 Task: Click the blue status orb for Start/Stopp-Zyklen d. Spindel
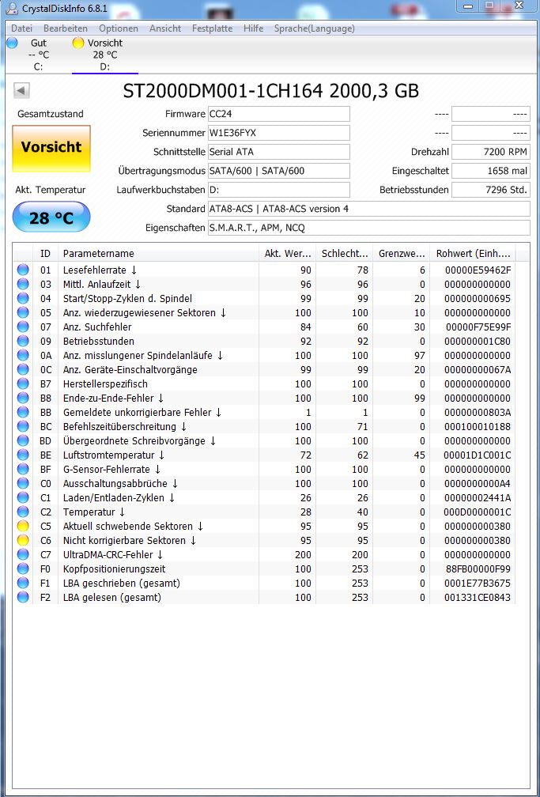tap(23, 298)
